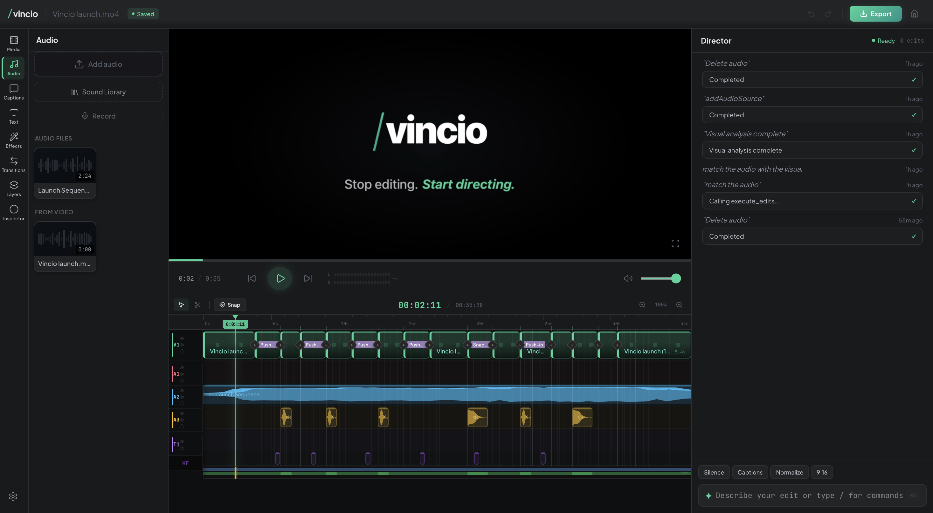Click the 9:16 aspect ratio chip
The width and height of the screenshot is (933, 513).
(821, 472)
